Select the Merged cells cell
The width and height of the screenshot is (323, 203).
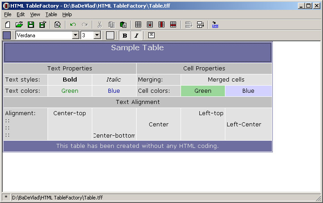coord(226,80)
